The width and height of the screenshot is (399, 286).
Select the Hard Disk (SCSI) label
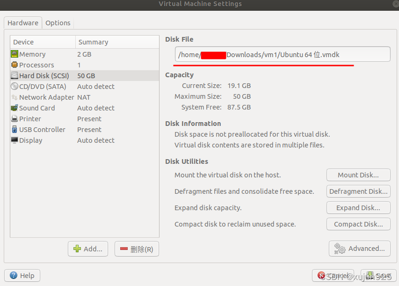pos(44,76)
